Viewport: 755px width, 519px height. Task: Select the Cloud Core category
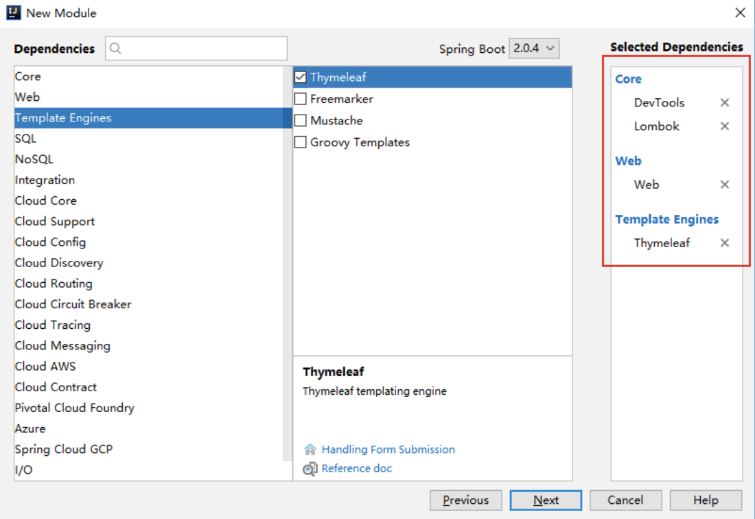[149, 200]
